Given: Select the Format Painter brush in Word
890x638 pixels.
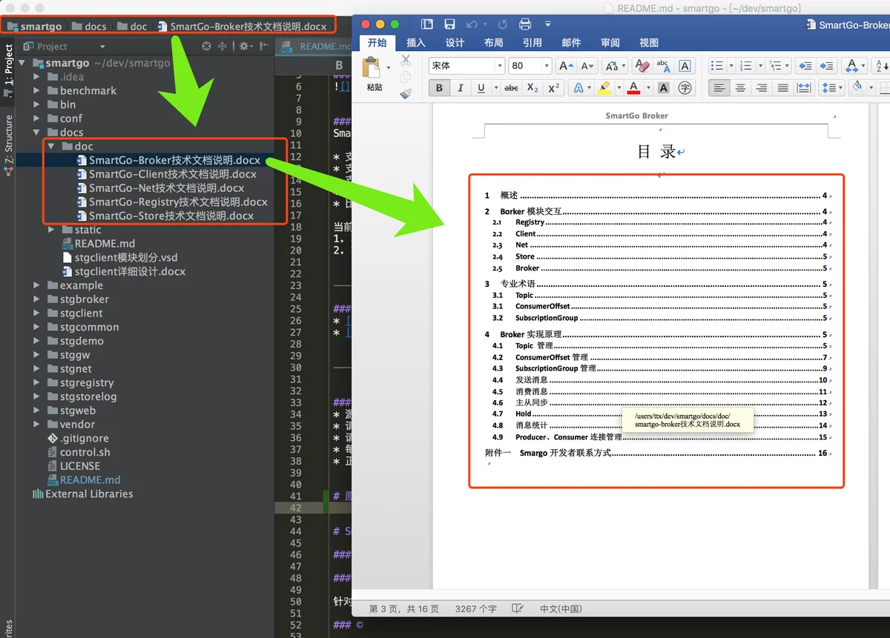Looking at the screenshot, I should click(406, 94).
